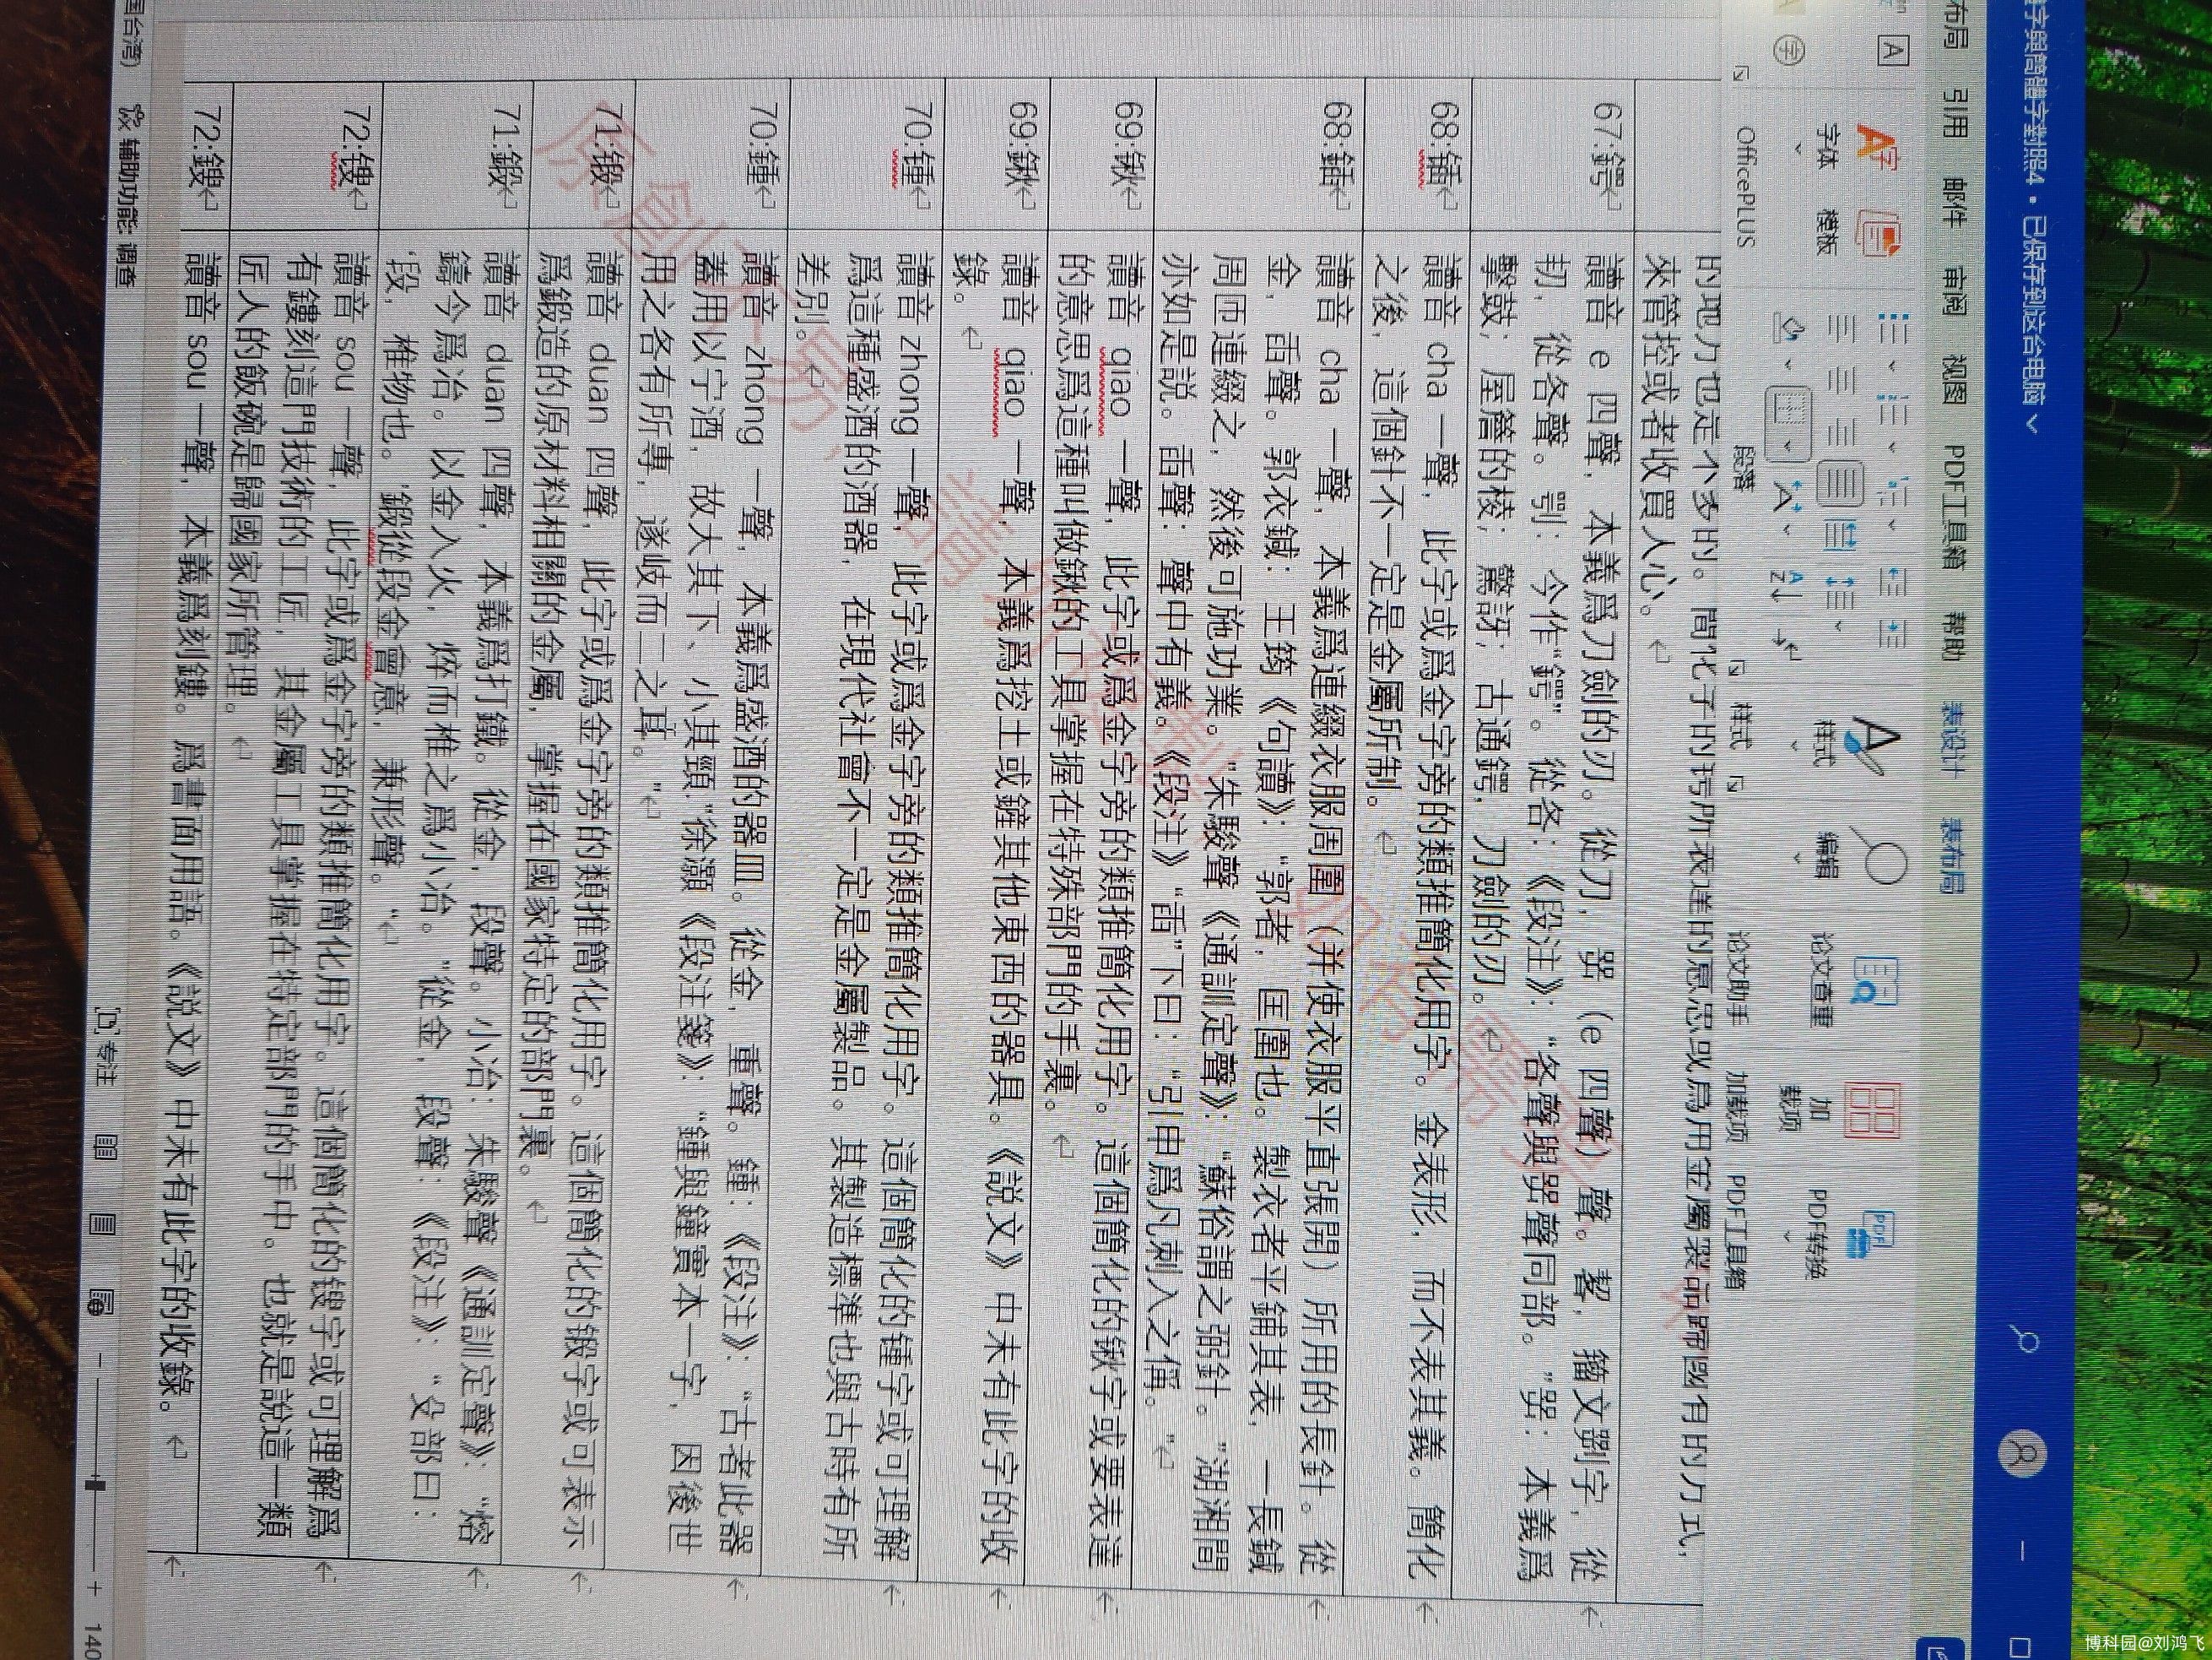Screen dimensions: 2212x1660
Task: Click the increase indent icon
Action: pos(1891,634)
